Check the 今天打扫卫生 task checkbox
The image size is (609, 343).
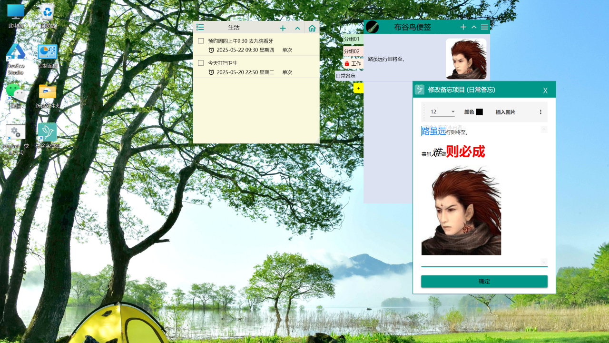201,63
